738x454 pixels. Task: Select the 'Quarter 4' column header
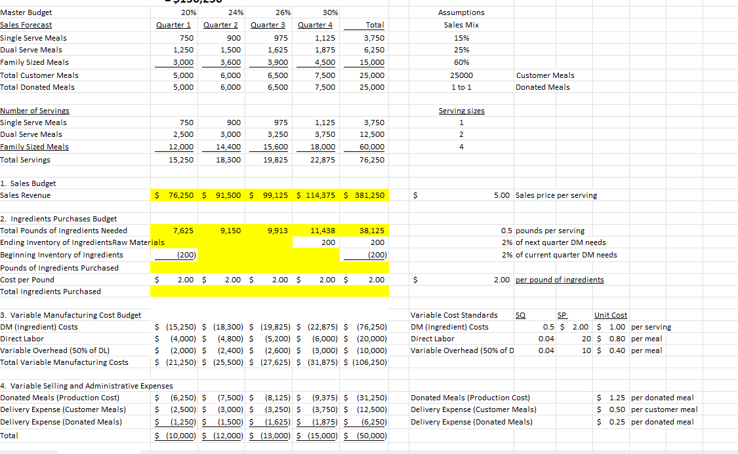tap(315, 25)
